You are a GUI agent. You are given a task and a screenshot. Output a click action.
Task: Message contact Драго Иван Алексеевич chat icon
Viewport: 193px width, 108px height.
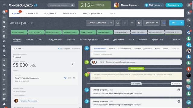pos(74,78)
